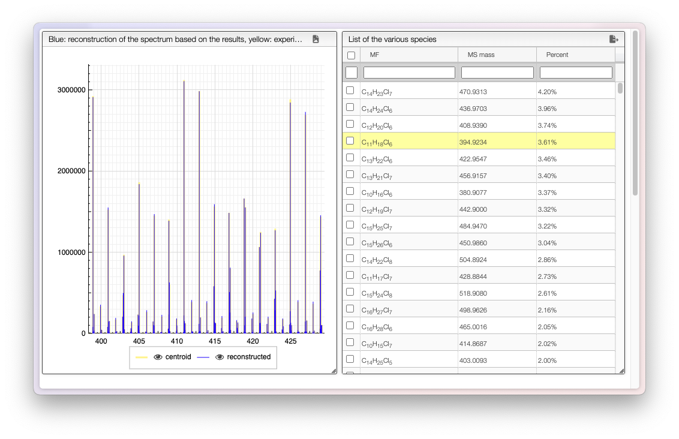Check the box for C14H23Cl7 row
This screenshot has height=439, width=679.
click(x=350, y=91)
